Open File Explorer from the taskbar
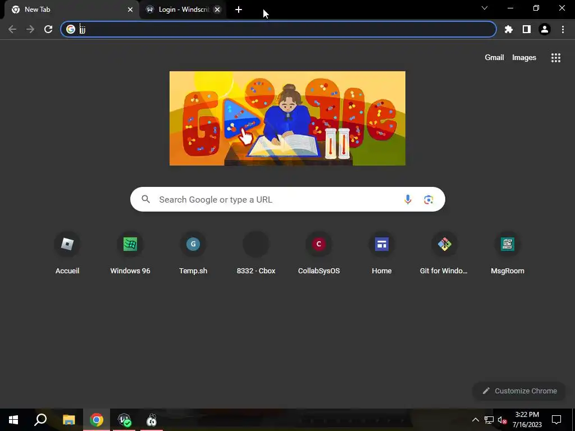Viewport: 575px width, 431px height. 69,420
